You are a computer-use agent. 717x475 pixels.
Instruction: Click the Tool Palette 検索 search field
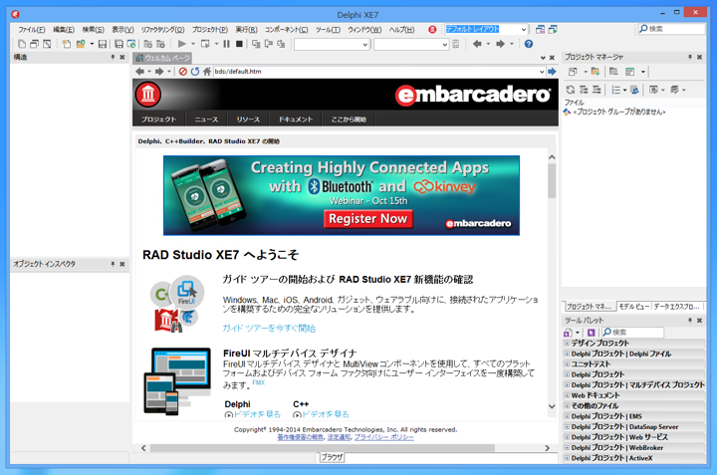633,333
